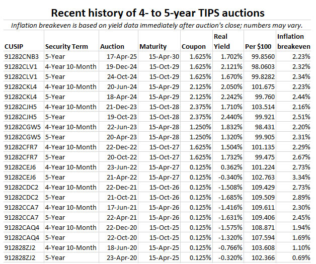This screenshot has width=316, height=264.
Task: Select the Security Term column header
Action: click(x=65, y=46)
